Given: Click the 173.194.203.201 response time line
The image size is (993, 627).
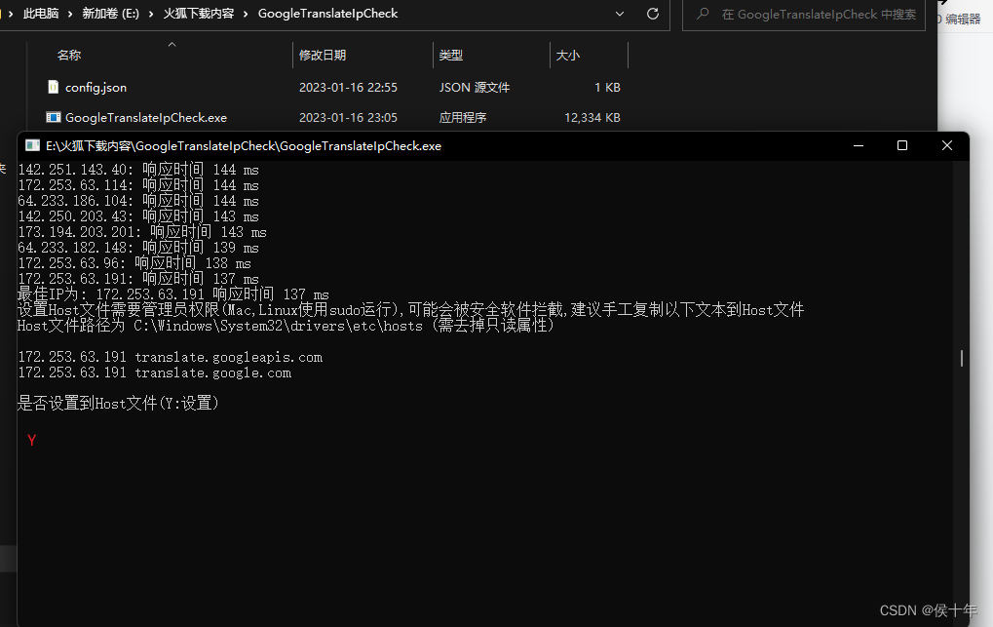Looking at the screenshot, I should click(142, 232).
